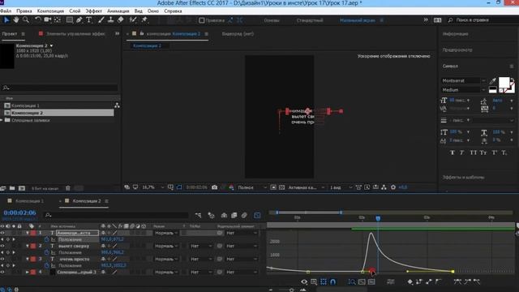Click the work area end handle
Viewport: 519px width, 292px height.
click(x=341, y=213)
